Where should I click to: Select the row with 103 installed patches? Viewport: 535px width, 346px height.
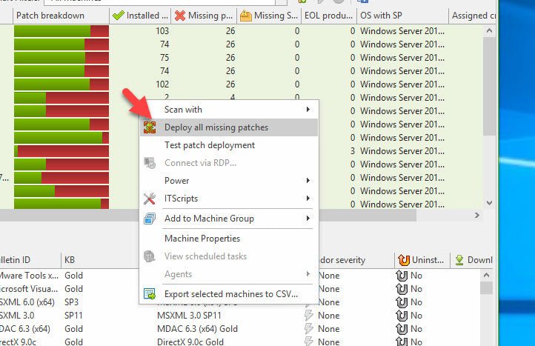(x=242, y=31)
